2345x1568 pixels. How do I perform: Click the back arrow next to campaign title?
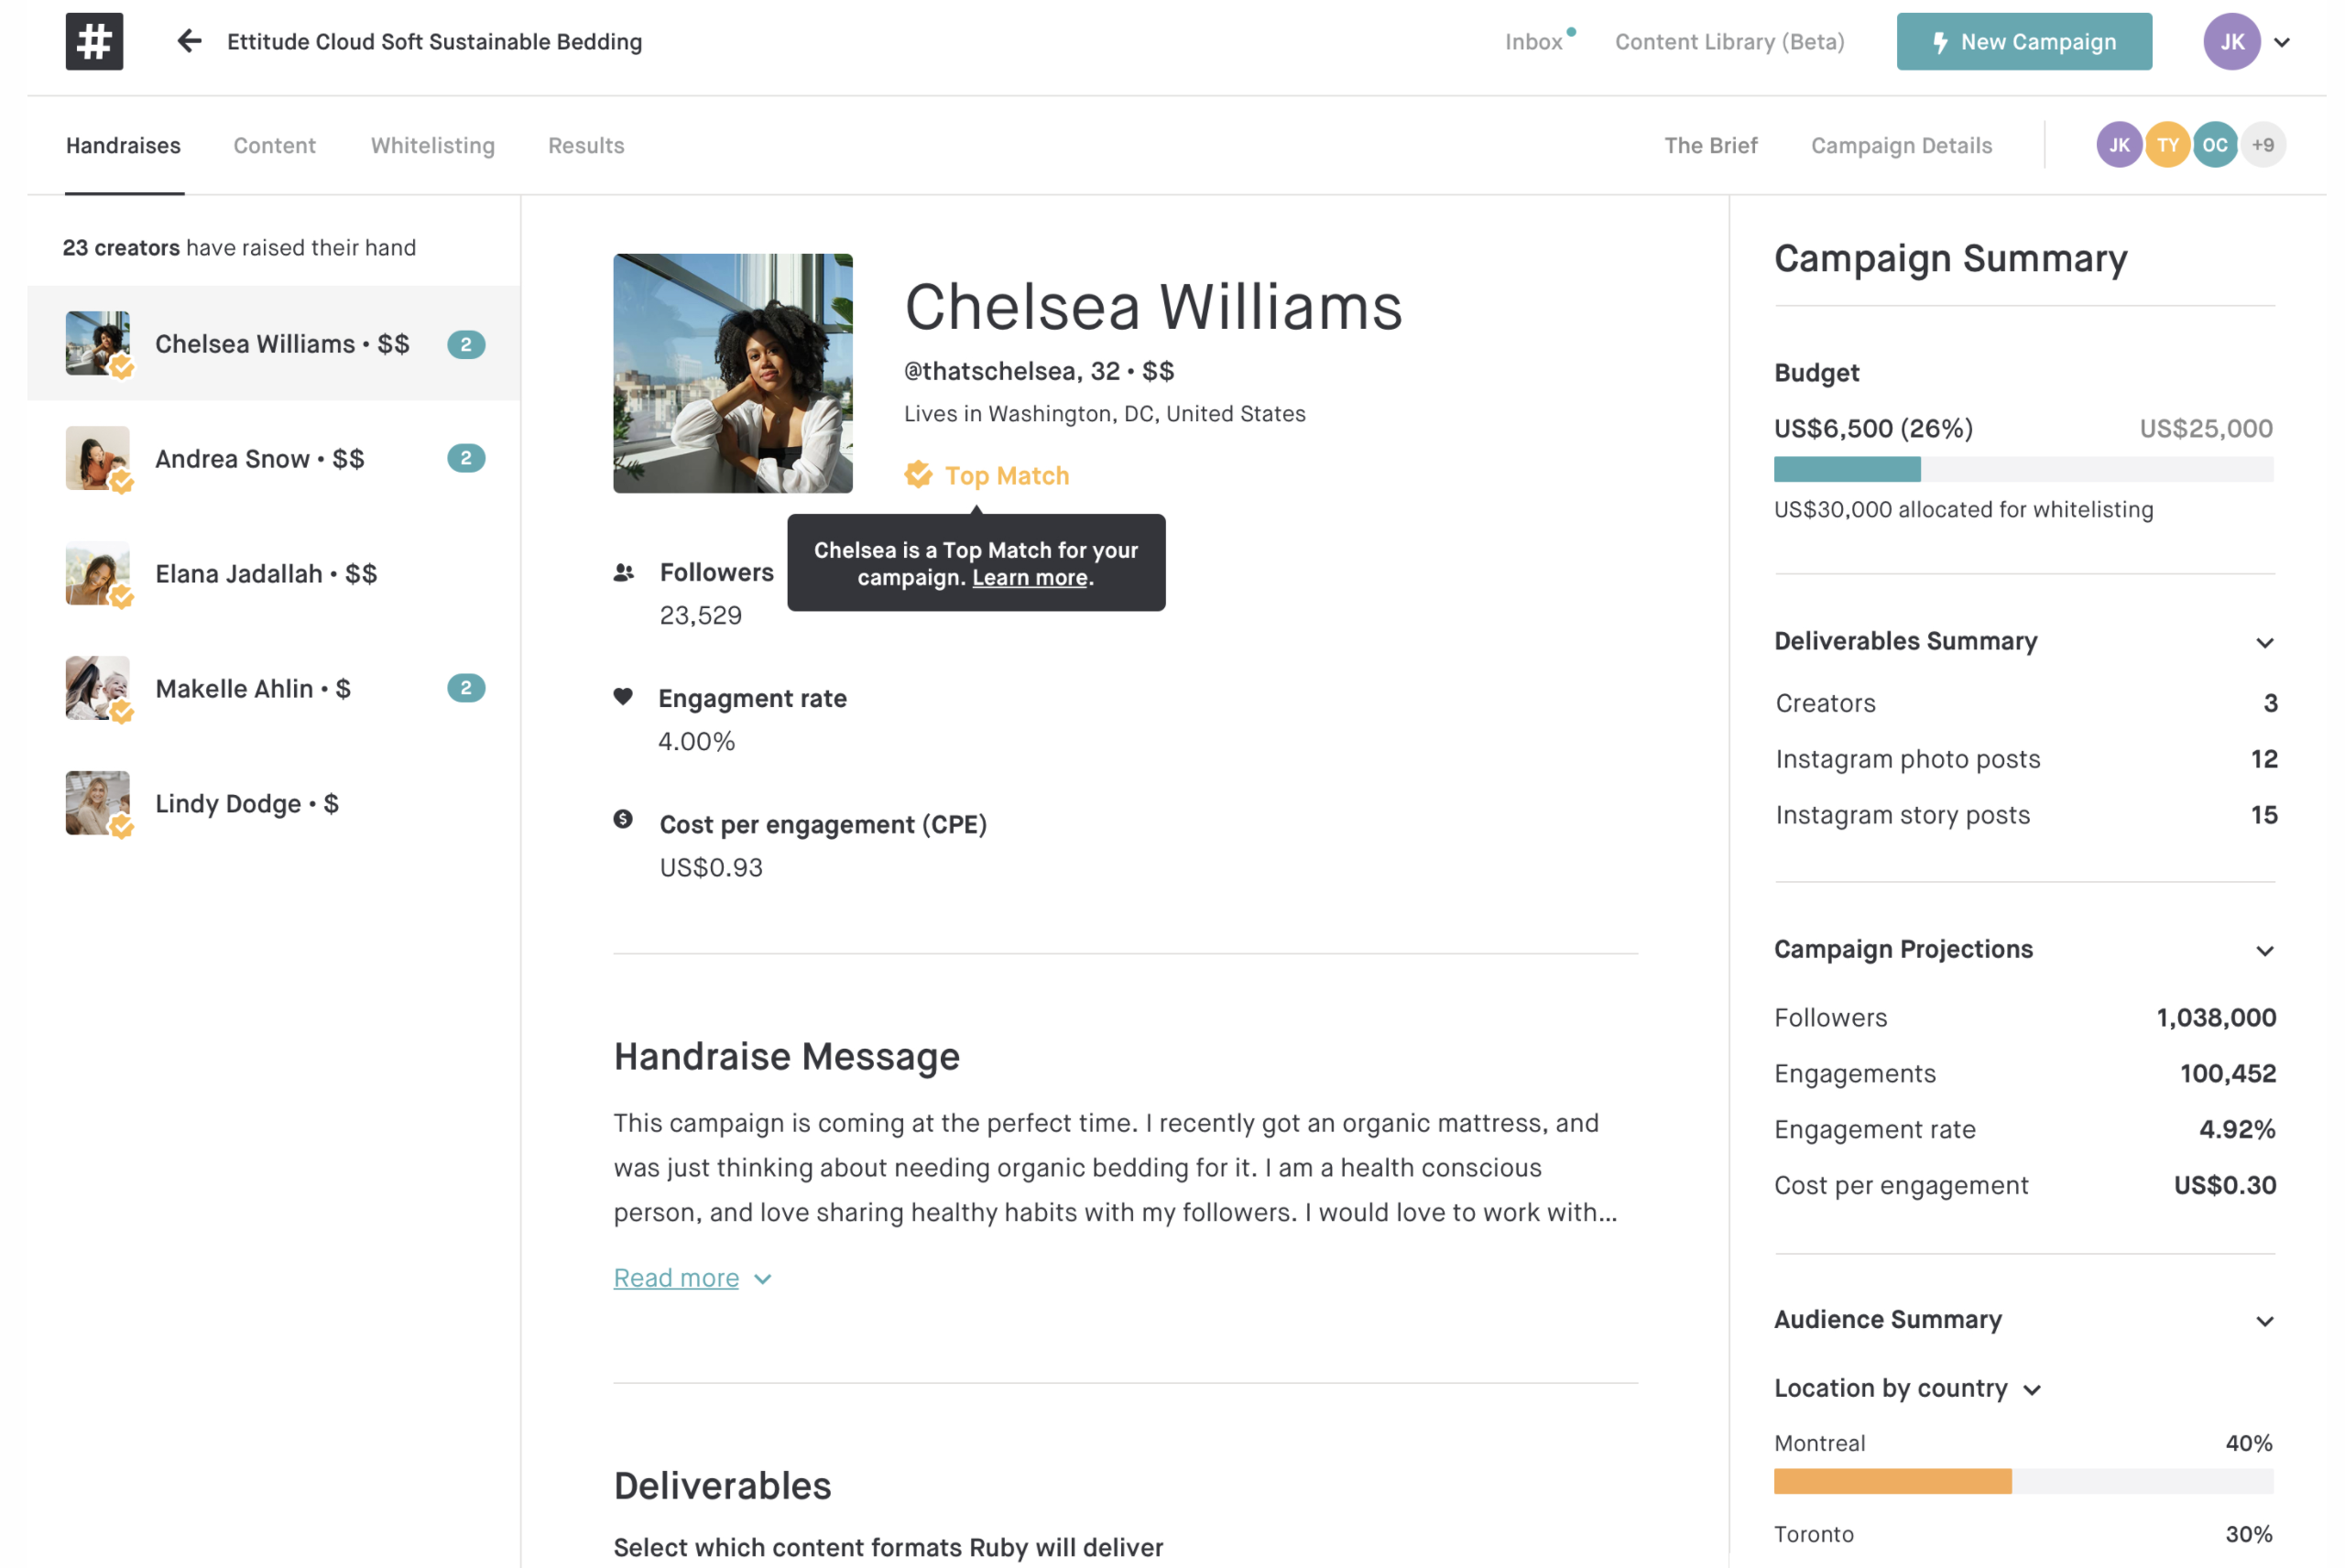[x=189, y=41]
